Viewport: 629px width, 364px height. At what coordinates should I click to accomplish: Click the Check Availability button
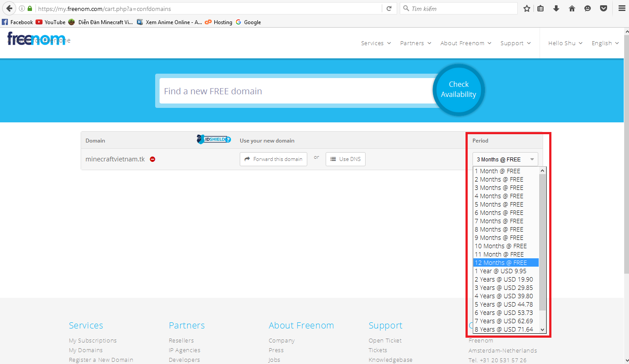458,89
